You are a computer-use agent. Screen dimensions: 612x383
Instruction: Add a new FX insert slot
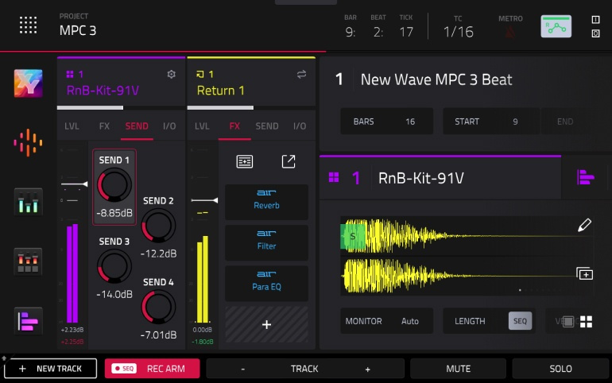266,324
